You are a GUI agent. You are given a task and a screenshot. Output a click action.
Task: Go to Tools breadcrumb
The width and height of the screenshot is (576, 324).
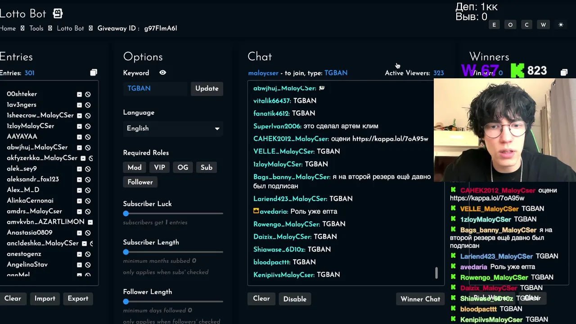pos(36,28)
